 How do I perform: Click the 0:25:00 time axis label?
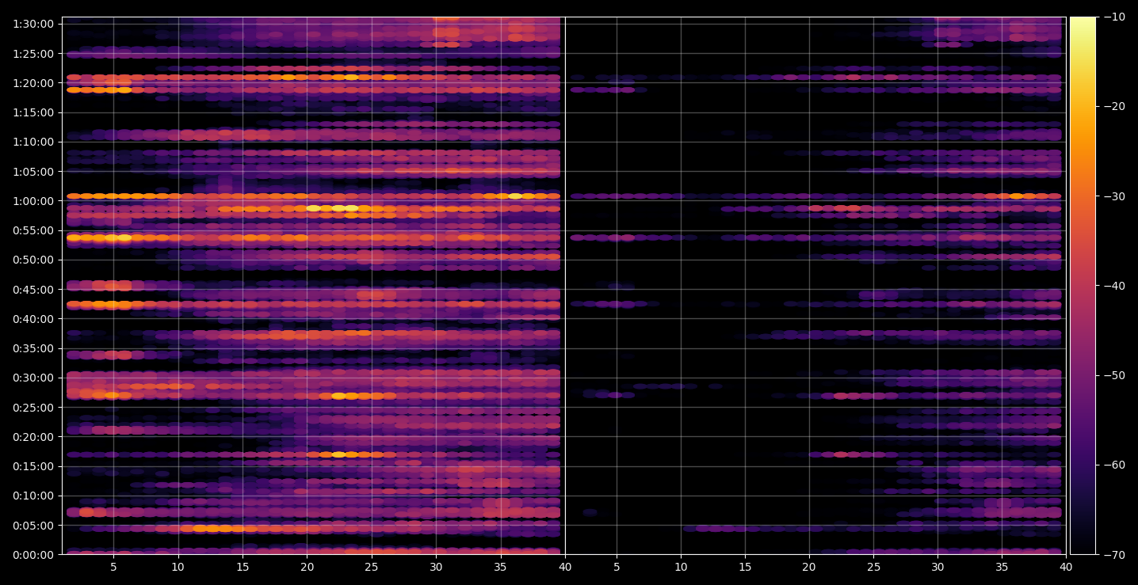[33, 408]
